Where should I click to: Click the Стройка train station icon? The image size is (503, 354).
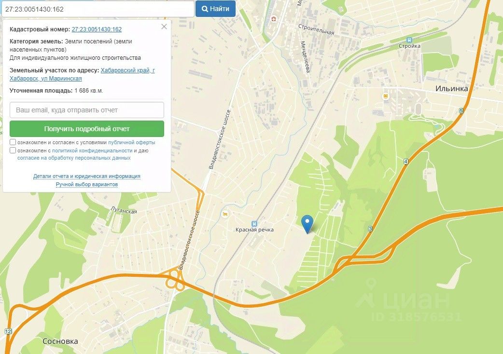[x=409, y=40]
